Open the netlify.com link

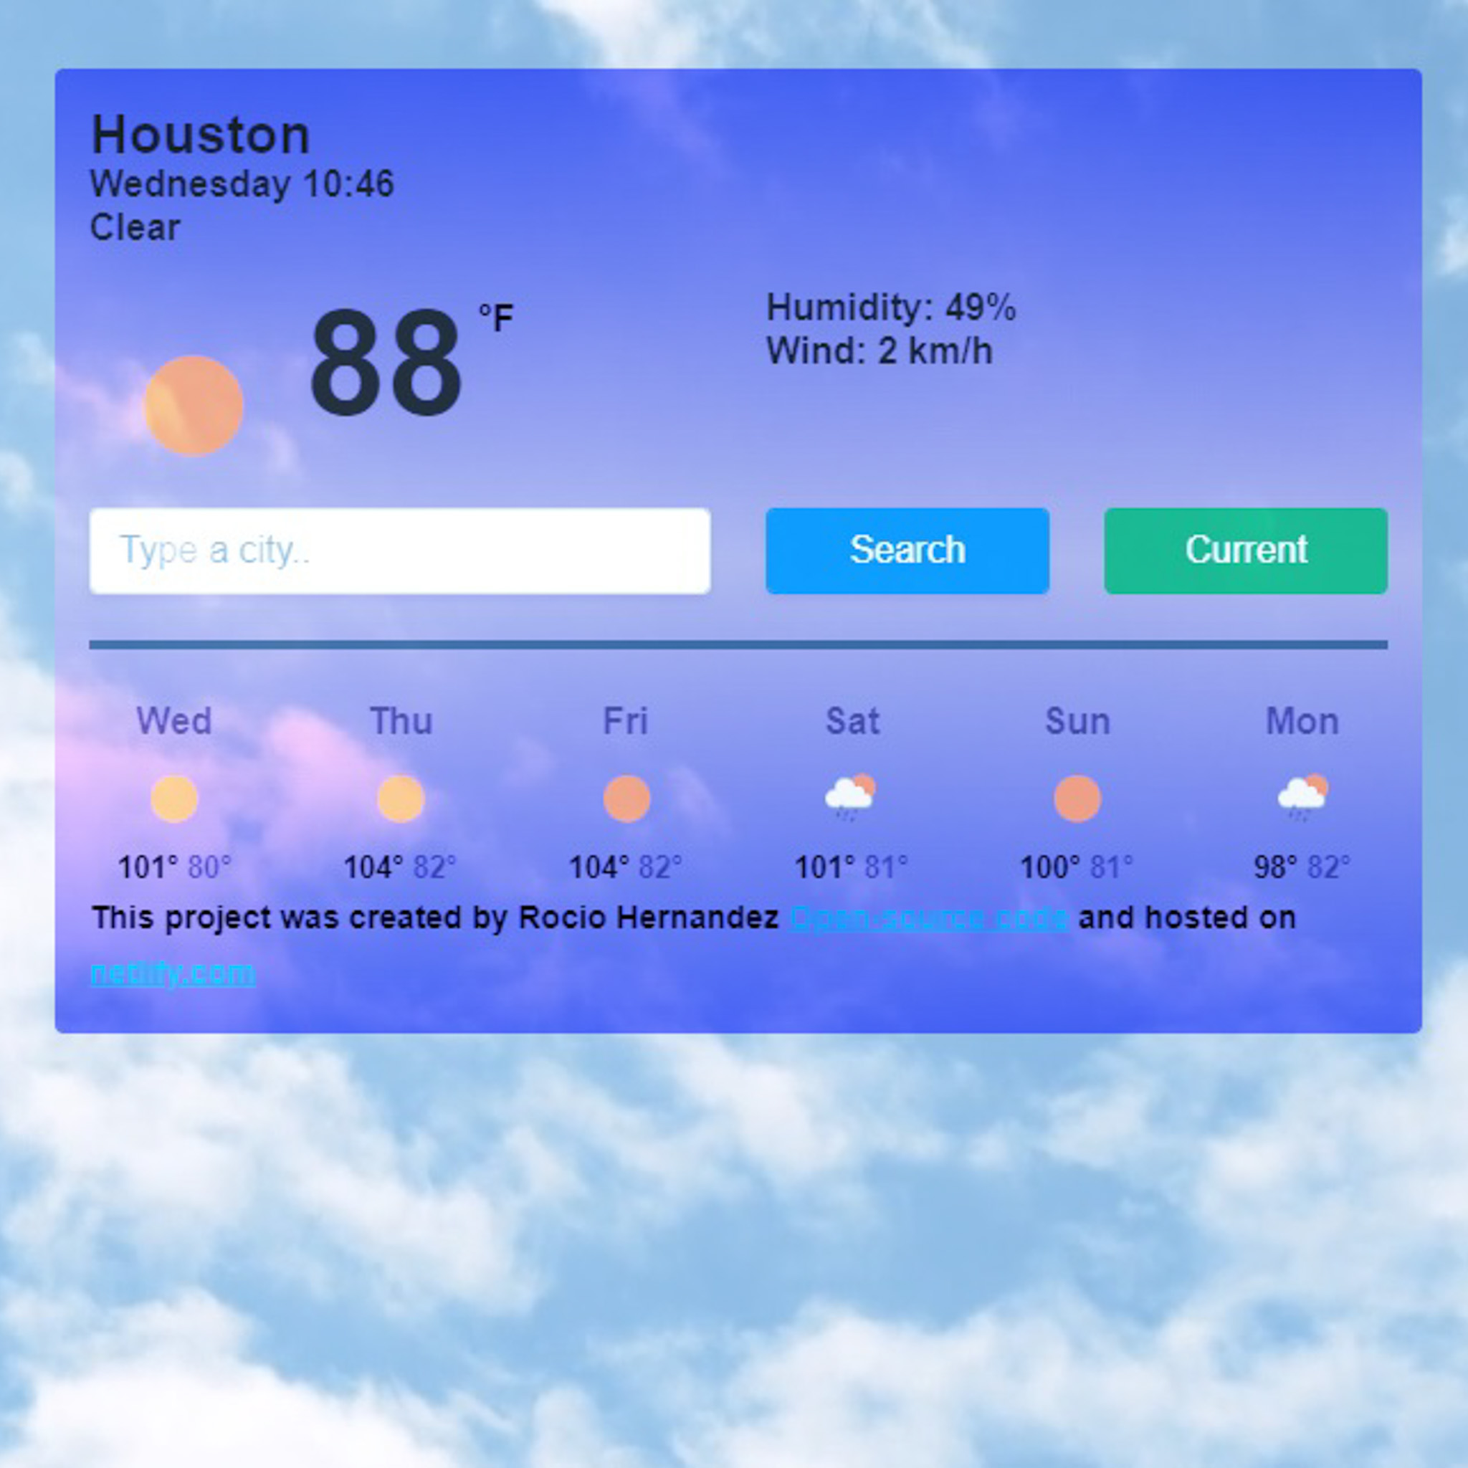click(x=169, y=973)
